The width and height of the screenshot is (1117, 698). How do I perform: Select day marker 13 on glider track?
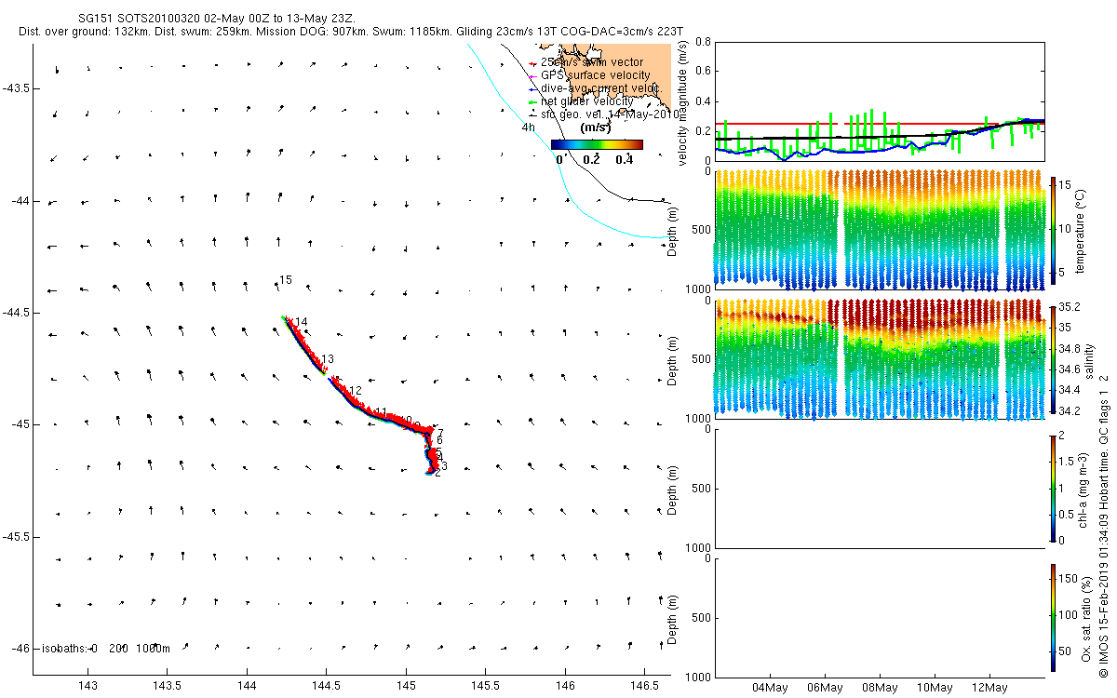[x=327, y=359]
